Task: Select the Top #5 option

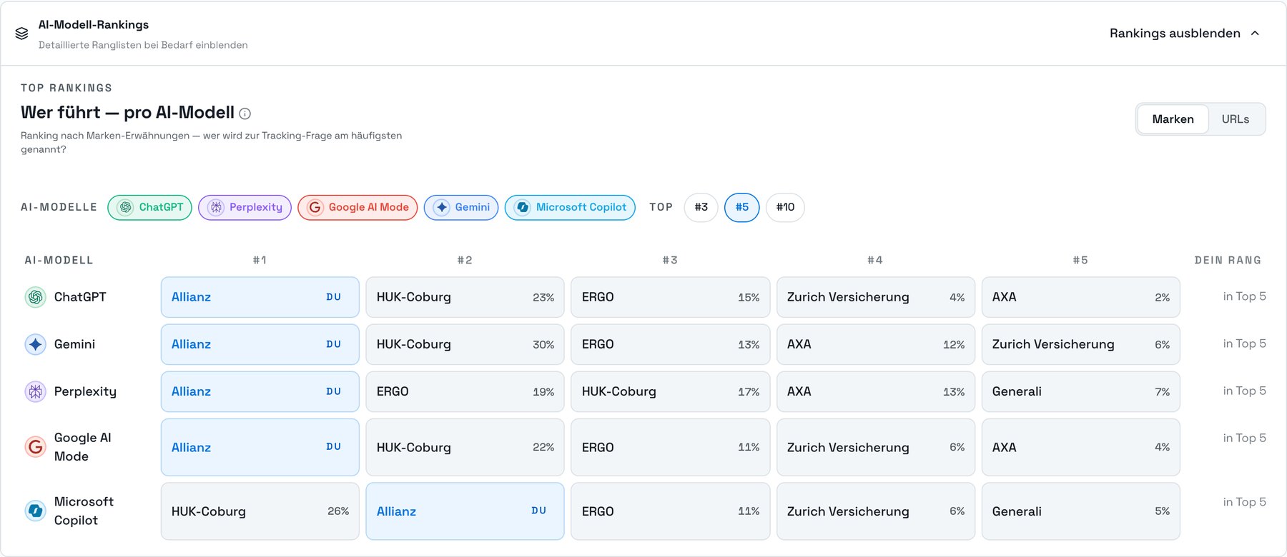Action: pyautogui.click(x=742, y=208)
